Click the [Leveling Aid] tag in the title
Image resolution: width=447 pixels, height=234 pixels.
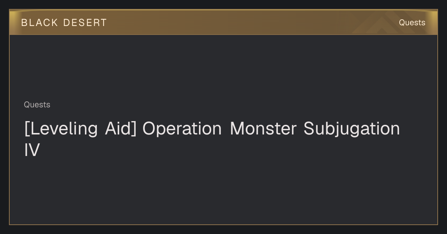(80, 129)
